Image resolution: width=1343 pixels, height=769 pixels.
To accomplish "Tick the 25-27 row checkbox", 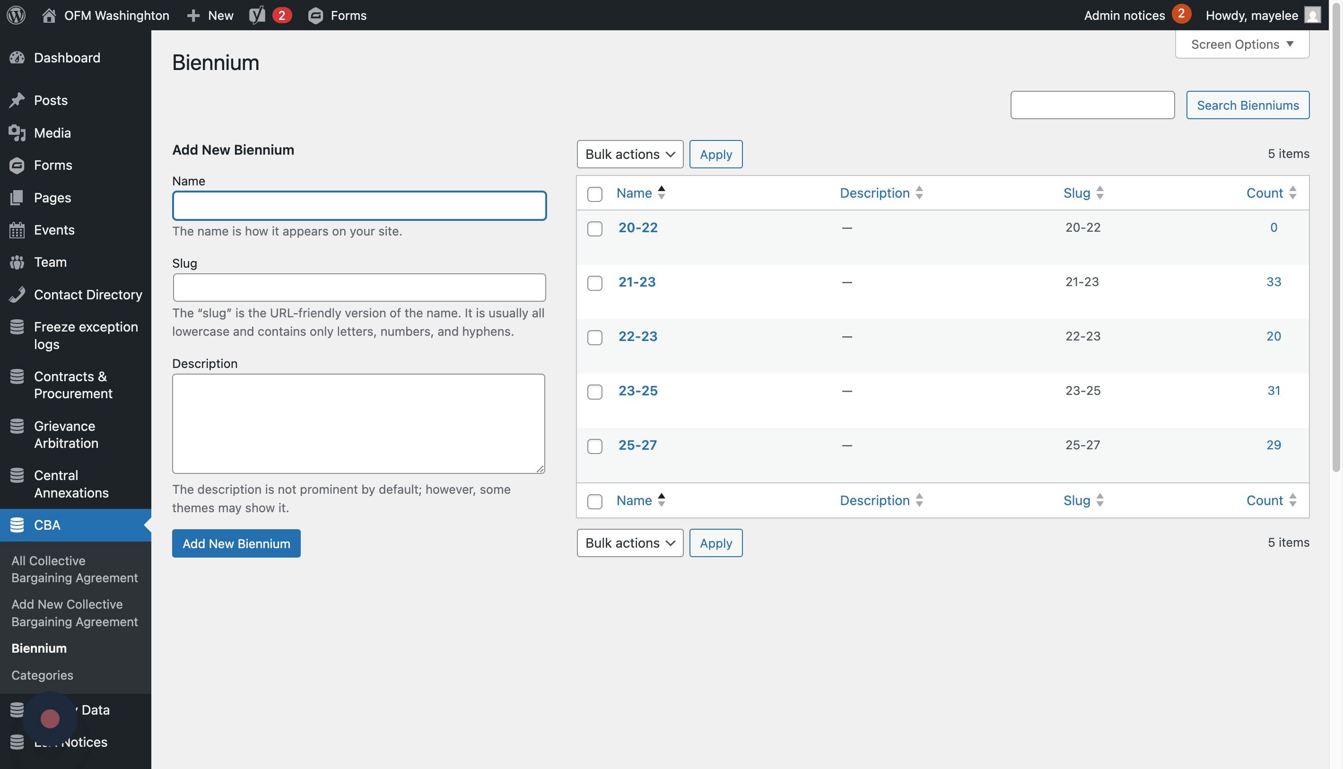I will pos(595,446).
